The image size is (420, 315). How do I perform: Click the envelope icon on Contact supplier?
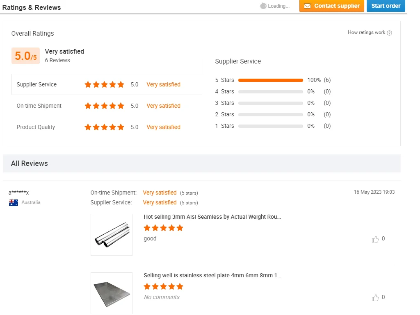pos(307,6)
